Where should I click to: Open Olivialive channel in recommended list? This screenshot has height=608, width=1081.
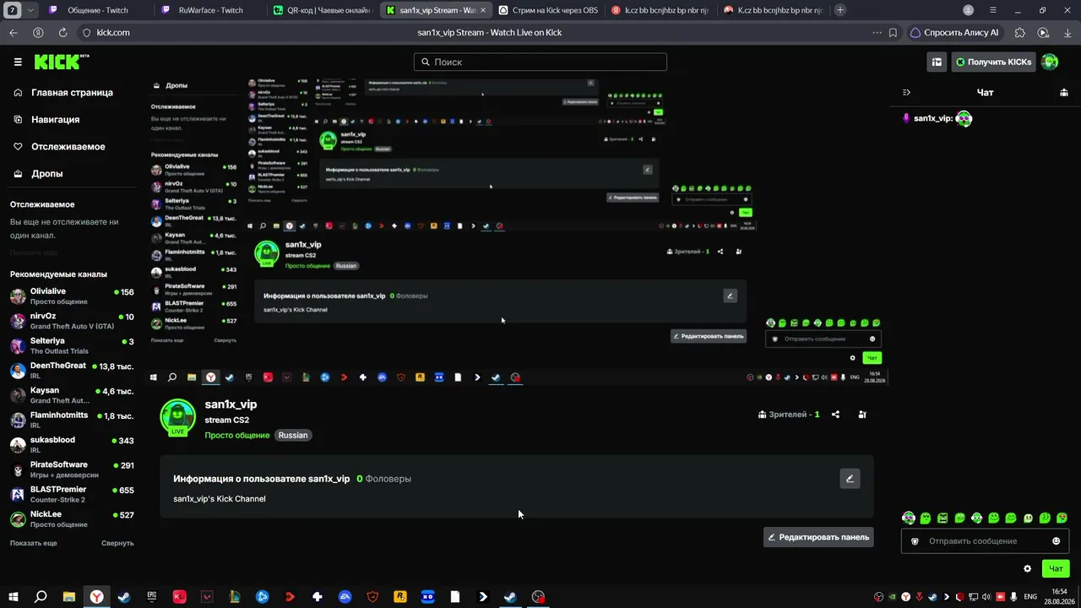[72, 296]
